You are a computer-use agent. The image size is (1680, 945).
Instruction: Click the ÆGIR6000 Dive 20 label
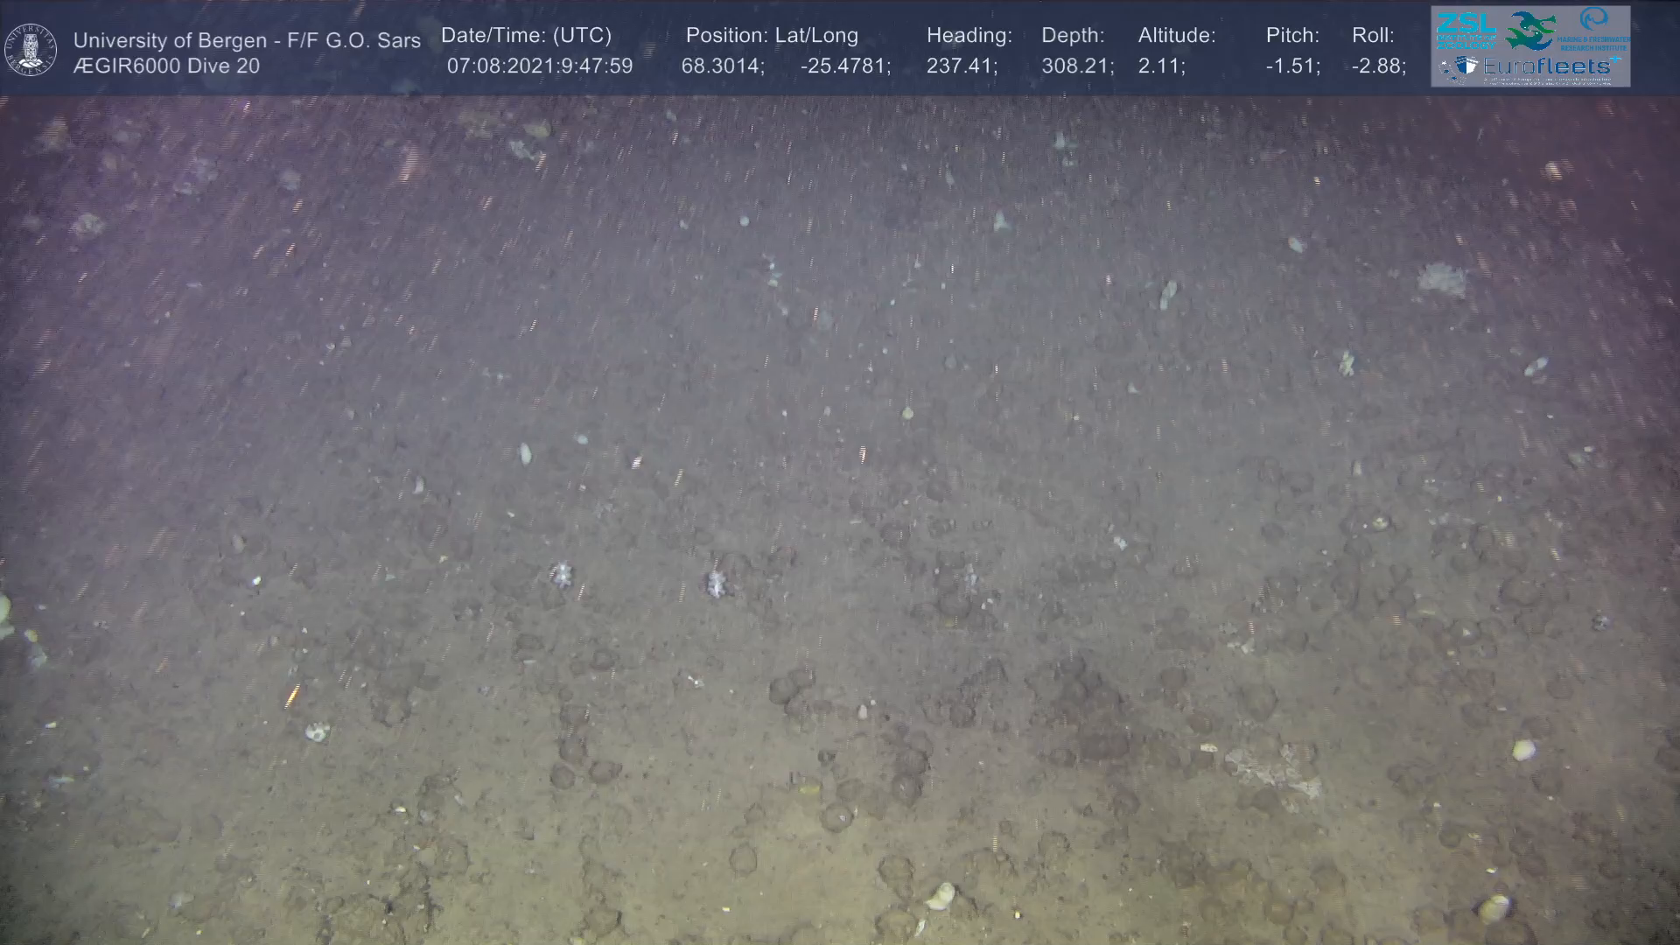pos(166,66)
